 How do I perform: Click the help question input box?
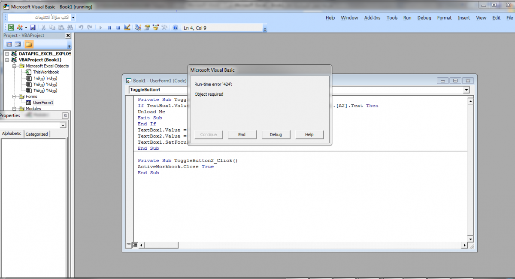click(39, 18)
